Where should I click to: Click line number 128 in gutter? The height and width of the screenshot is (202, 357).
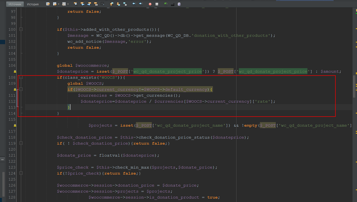(x=12, y=198)
